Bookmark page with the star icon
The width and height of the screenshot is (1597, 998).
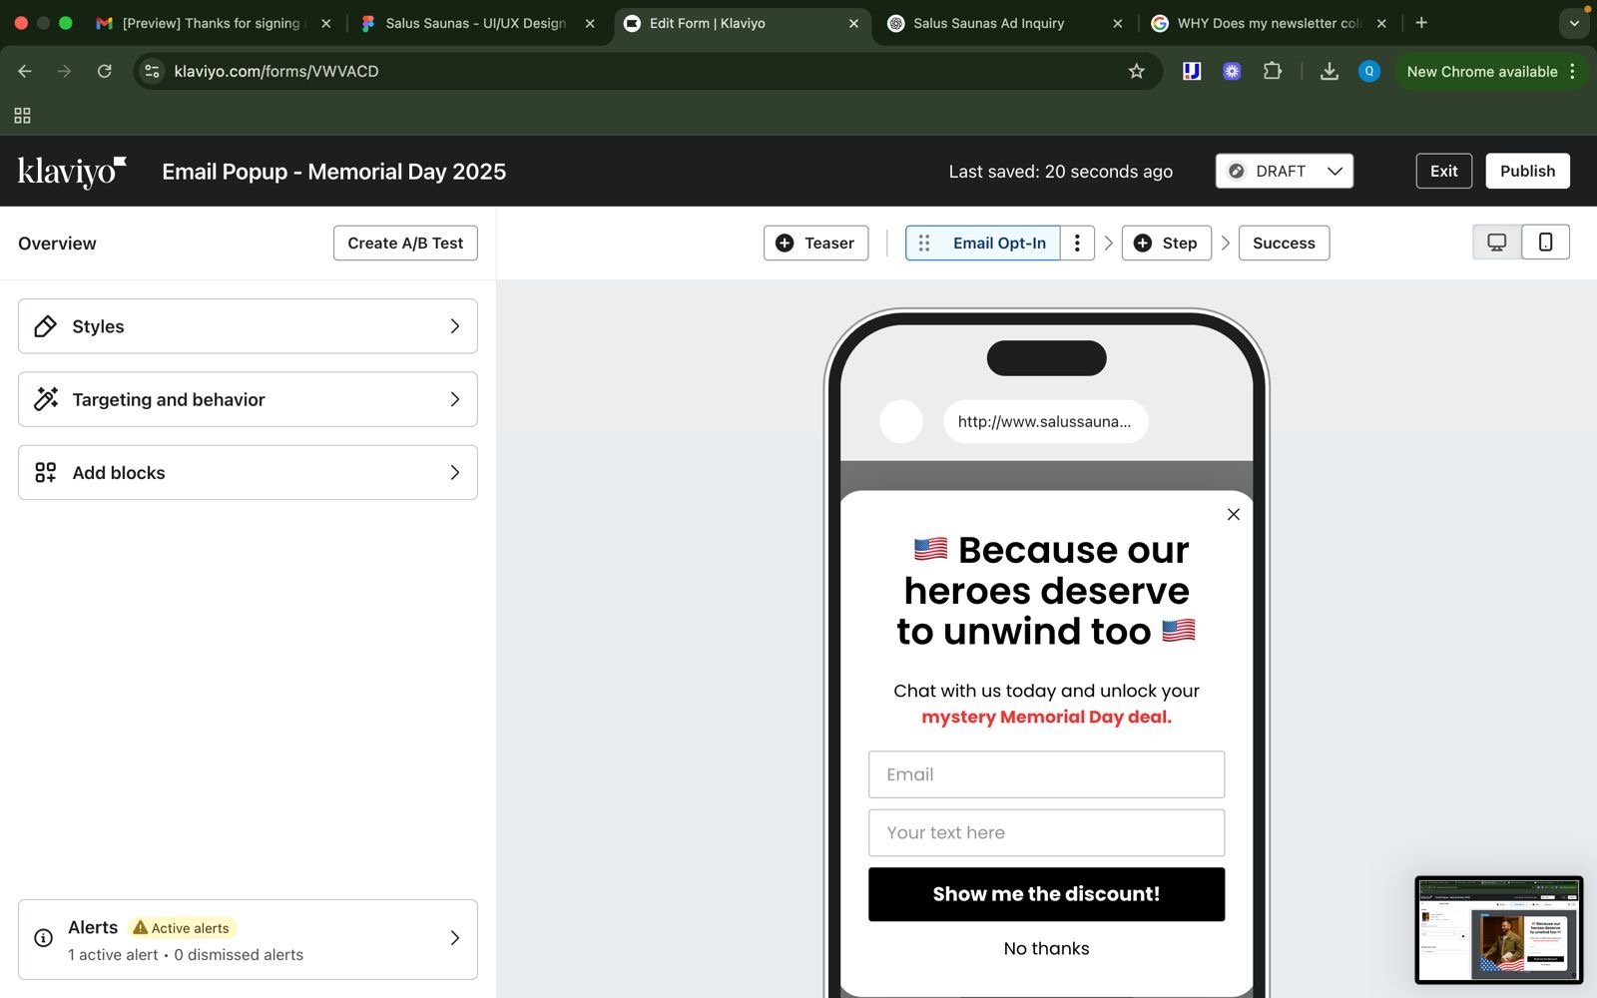click(1136, 71)
